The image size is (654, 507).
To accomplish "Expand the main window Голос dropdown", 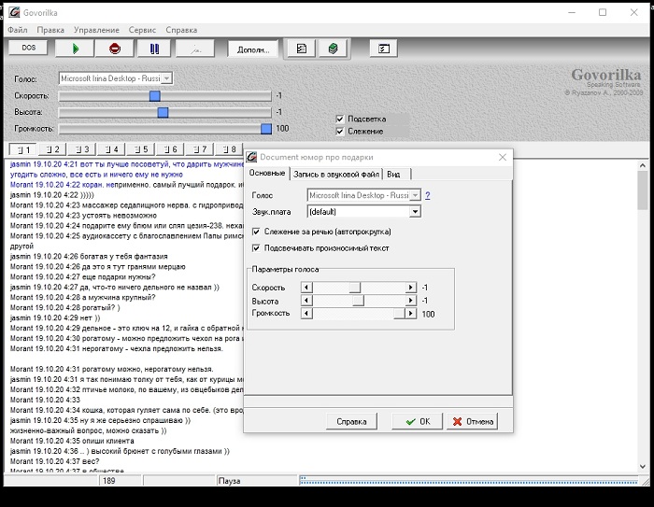I will pos(166,78).
